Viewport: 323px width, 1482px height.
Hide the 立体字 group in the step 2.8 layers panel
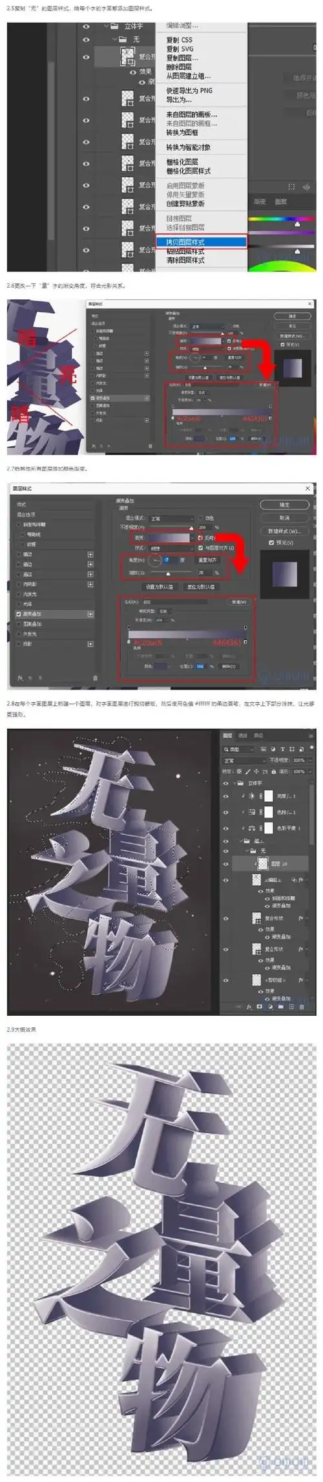point(226,783)
